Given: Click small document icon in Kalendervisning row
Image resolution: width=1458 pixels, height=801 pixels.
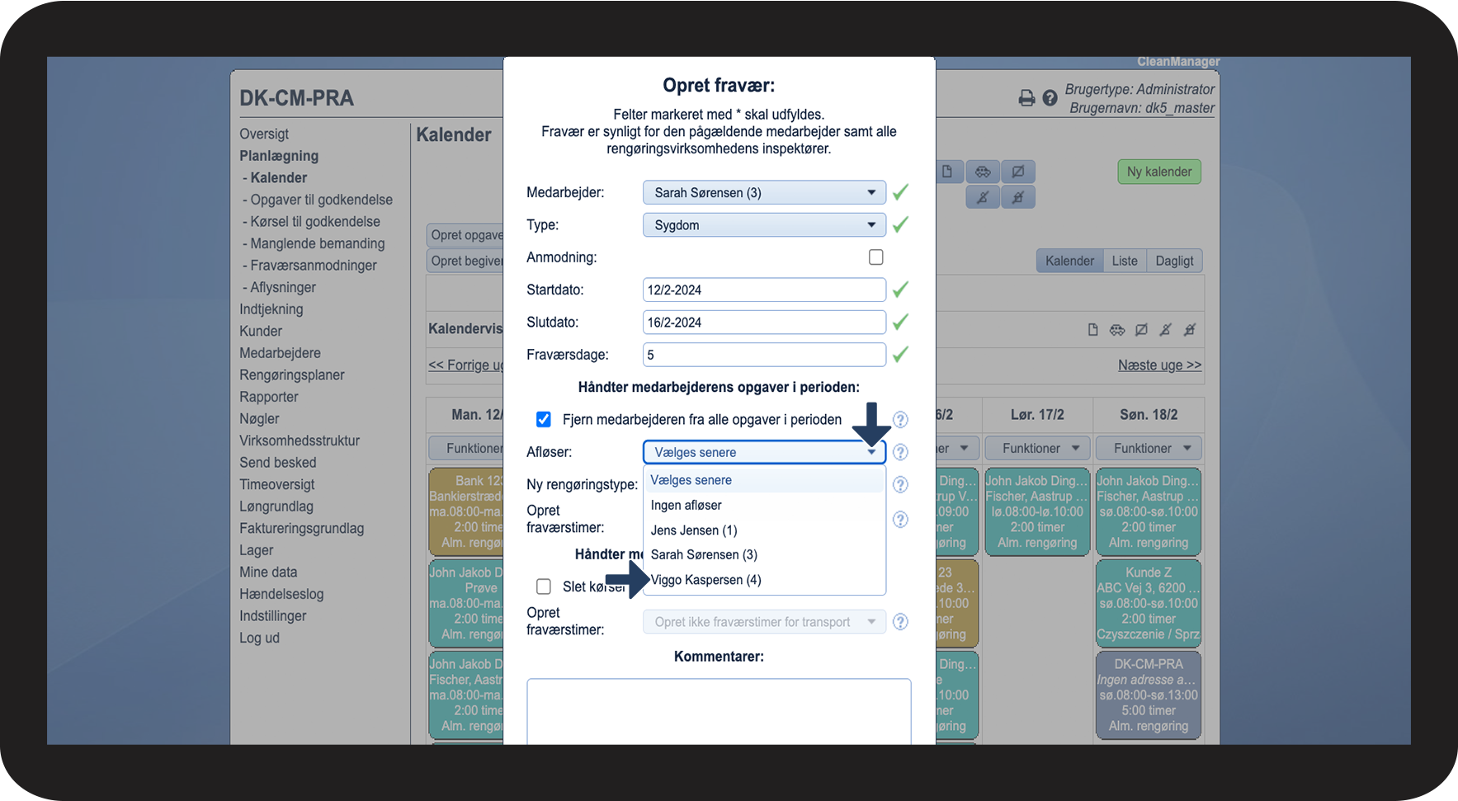Looking at the screenshot, I should pyautogui.click(x=1092, y=330).
